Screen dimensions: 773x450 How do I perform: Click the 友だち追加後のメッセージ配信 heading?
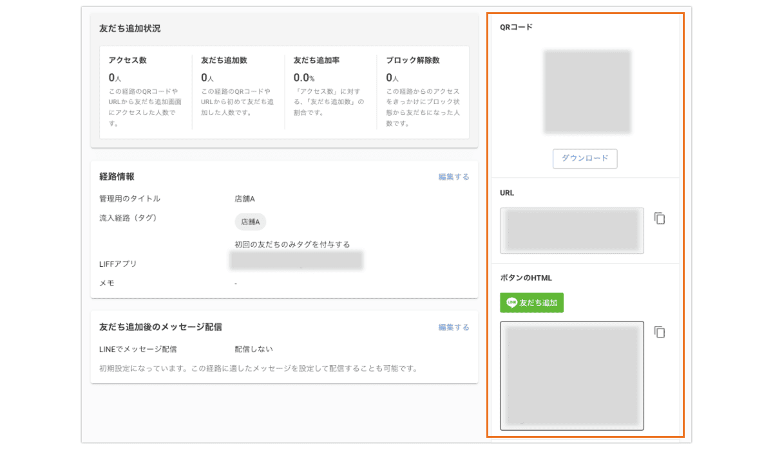[x=160, y=327]
